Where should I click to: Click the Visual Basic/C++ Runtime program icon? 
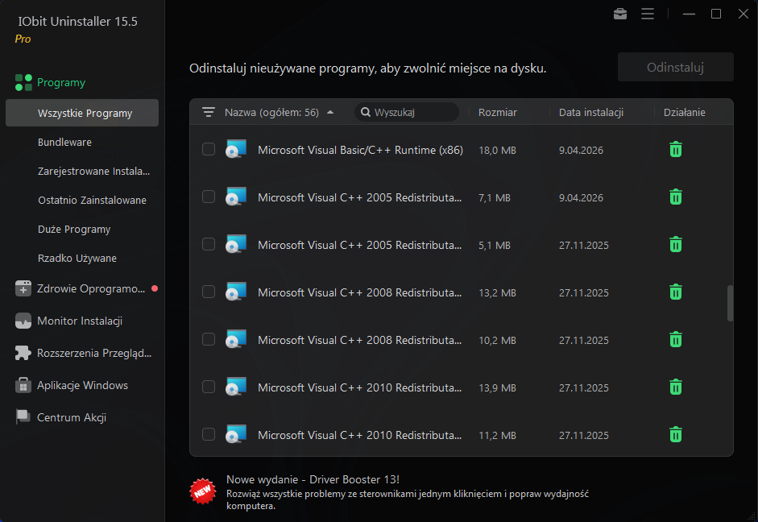(x=236, y=149)
